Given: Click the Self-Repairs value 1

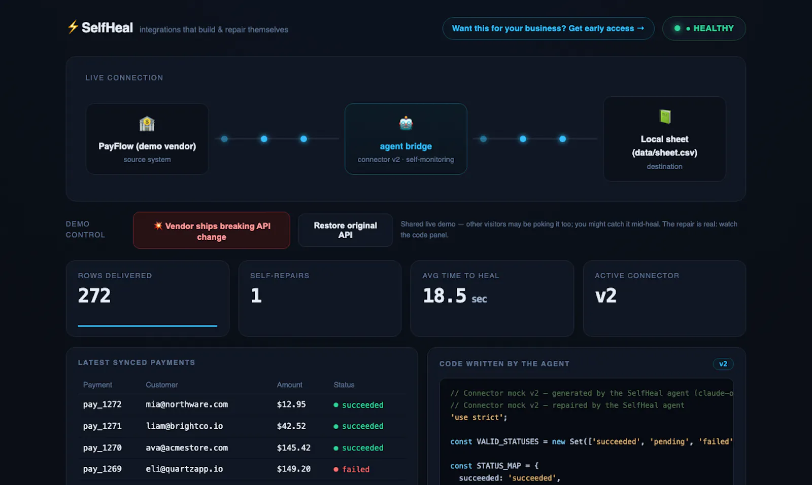Looking at the screenshot, I should [x=256, y=295].
